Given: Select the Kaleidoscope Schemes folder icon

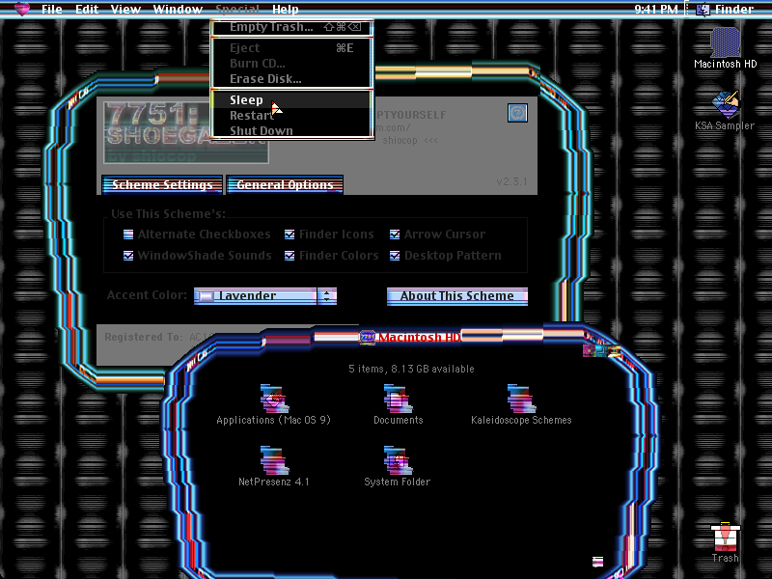Looking at the screenshot, I should [x=521, y=399].
